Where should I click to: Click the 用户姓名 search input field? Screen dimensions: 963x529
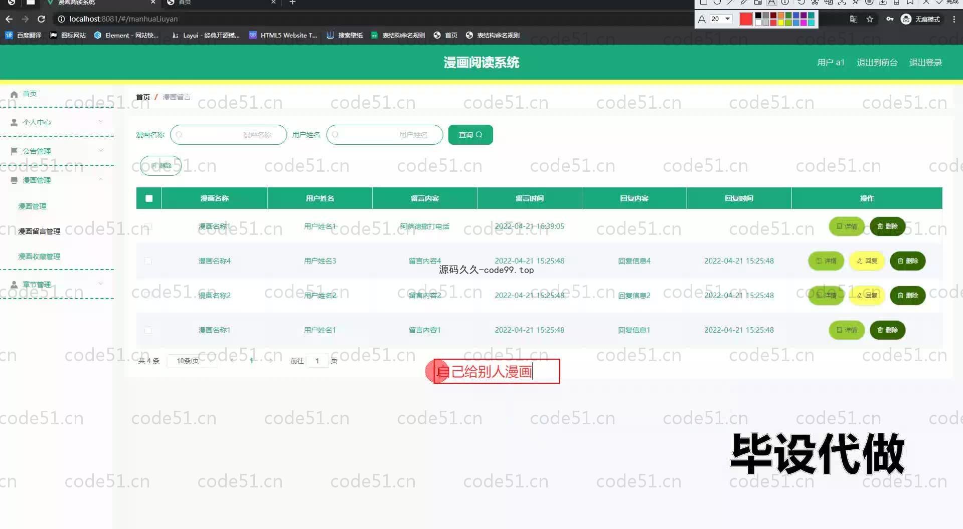[385, 135]
